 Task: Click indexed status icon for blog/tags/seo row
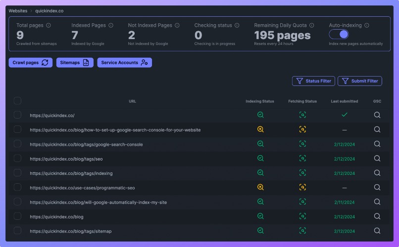pos(260,158)
